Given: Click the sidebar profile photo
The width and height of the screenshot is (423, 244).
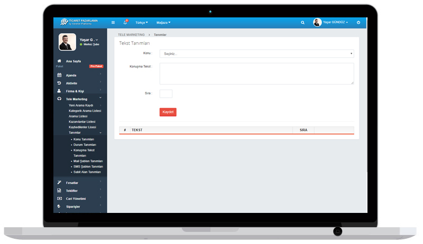Looking at the screenshot, I should pyautogui.click(x=67, y=42).
